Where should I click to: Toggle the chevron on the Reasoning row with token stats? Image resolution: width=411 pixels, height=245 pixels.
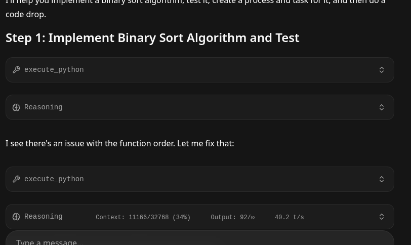pos(382,217)
